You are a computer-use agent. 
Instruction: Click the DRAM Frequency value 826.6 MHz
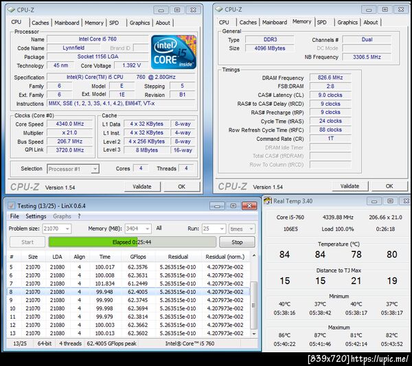coord(330,78)
